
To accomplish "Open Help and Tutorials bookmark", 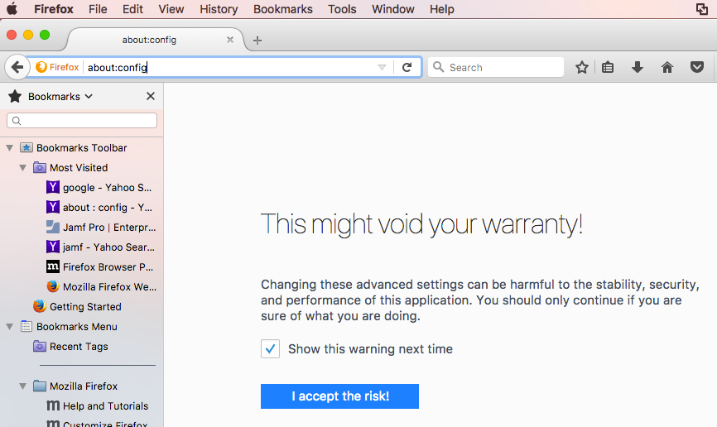I will pos(98,406).
